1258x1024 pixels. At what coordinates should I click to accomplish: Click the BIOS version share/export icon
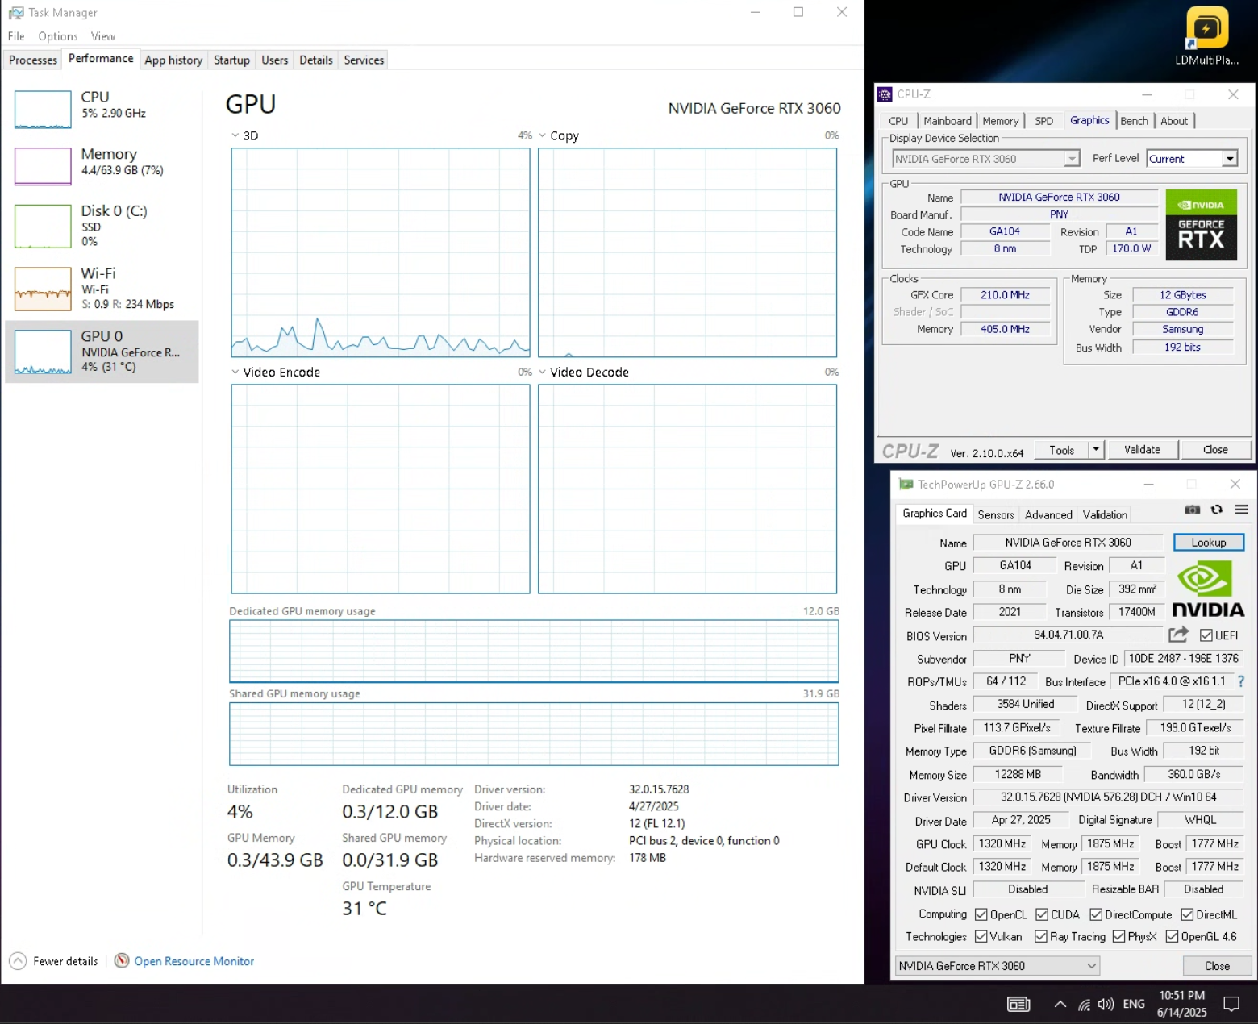pos(1178,635)
